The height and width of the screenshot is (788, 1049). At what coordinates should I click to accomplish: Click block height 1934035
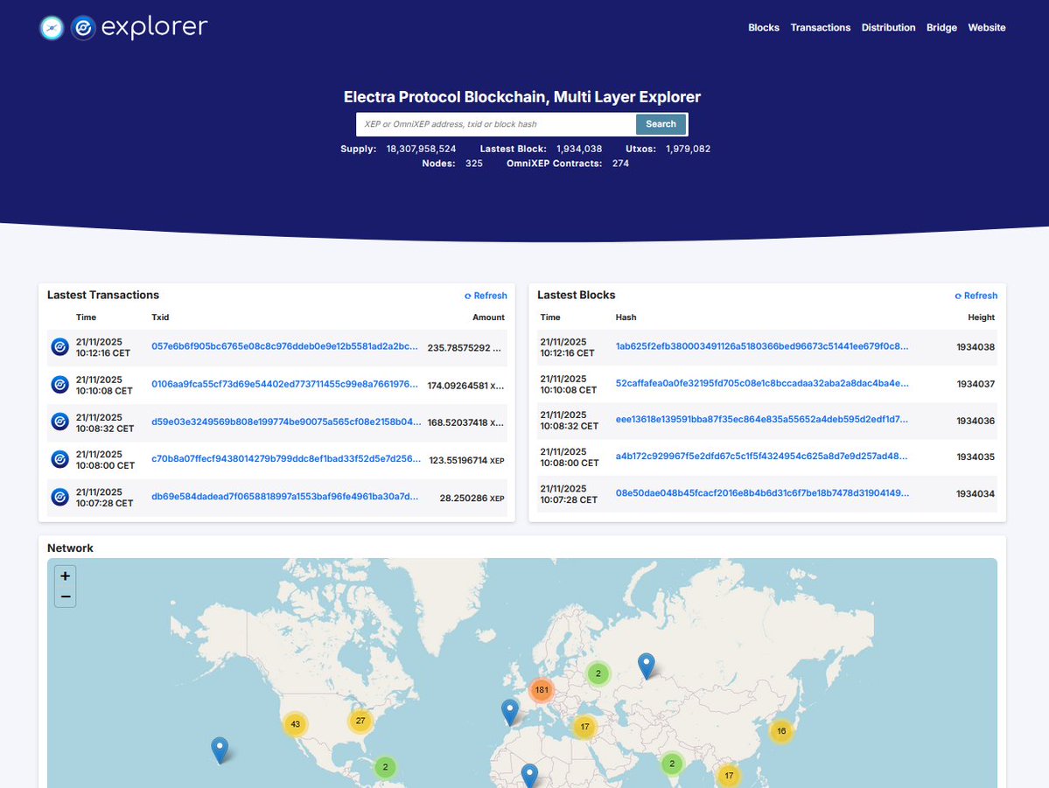pyautogui.click(x=976, y=457)
